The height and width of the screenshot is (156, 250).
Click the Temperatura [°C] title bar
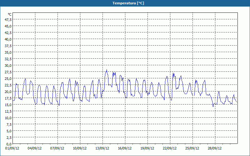[125, 3]
